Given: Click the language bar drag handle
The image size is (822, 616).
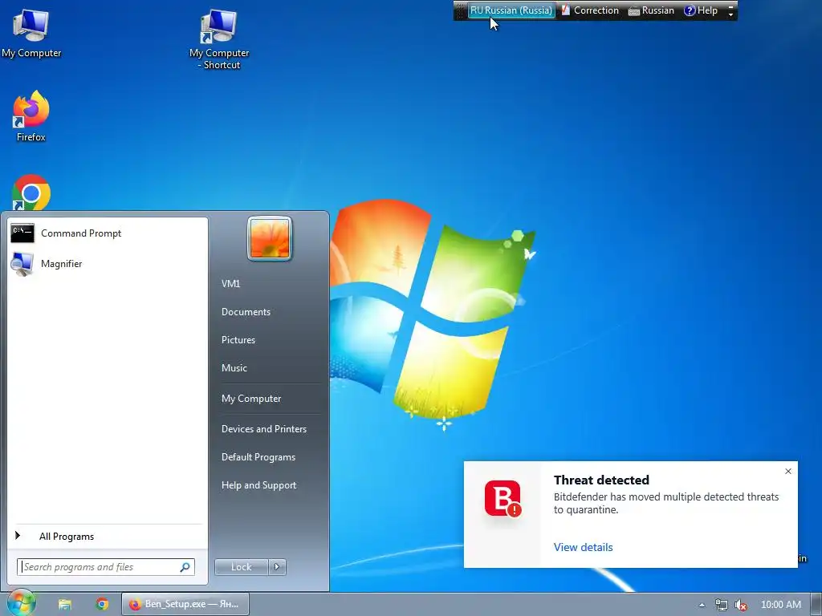Looking at the screenshot, I should click(x=460, y=10).
